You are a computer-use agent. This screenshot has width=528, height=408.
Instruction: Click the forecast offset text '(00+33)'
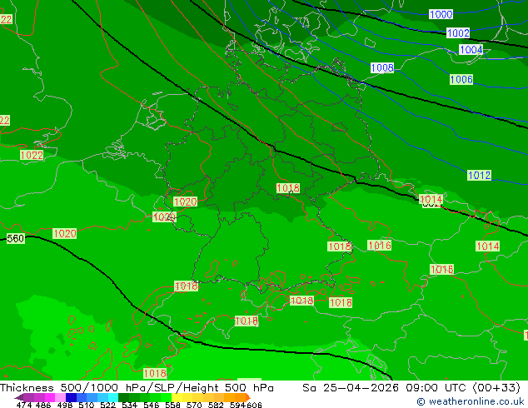click(x=496, y=388)
